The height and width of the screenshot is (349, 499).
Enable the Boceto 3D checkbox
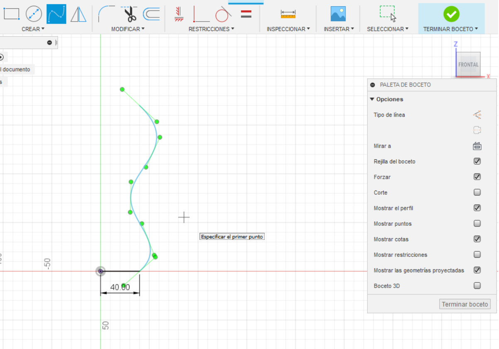[x=477, y=286]
